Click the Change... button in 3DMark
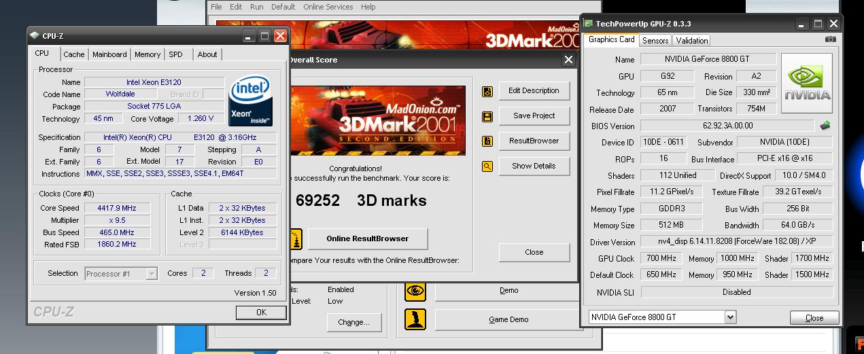 click(353, 322)
